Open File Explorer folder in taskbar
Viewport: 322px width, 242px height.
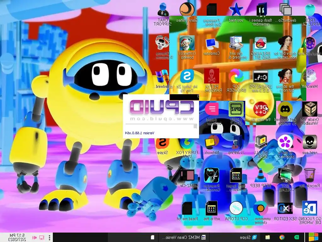point(267,237)
